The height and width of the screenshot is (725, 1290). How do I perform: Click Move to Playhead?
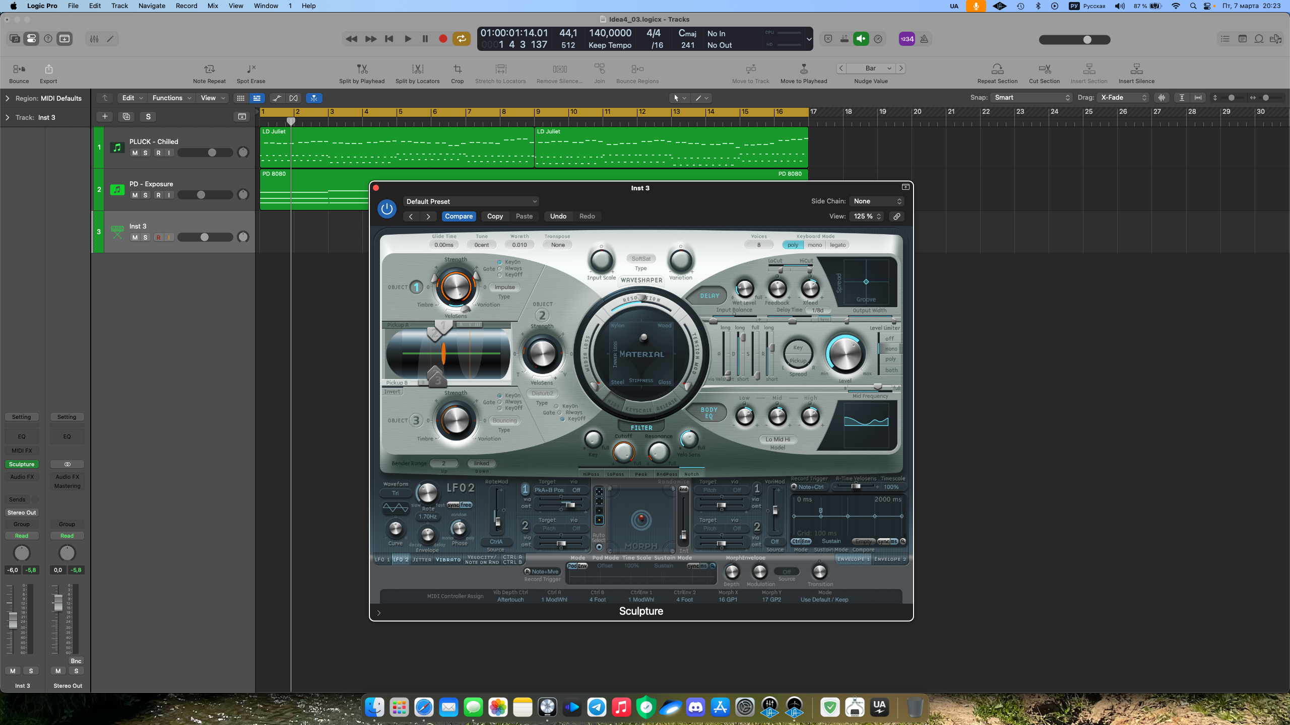[x=804, y=74]
